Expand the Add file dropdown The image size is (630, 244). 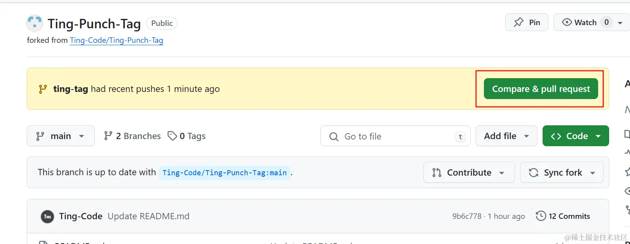click(x=506, y=136)
